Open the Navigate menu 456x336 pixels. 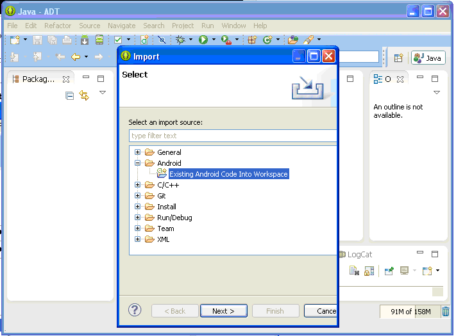(x=122, y=26)
